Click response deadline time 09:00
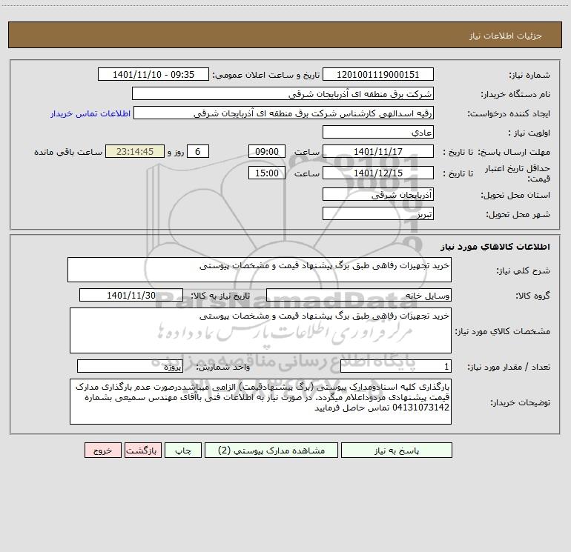The height and width of the screenshot is (552, 571). tap(266, 151)
